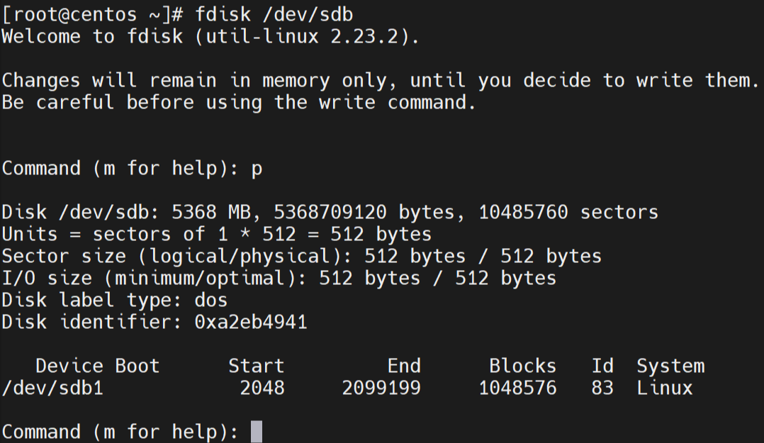Viewport: 764px width, 443px height.
Task: Click the blinking cursor at the last prompt
Action: click(x=256, y=432)
